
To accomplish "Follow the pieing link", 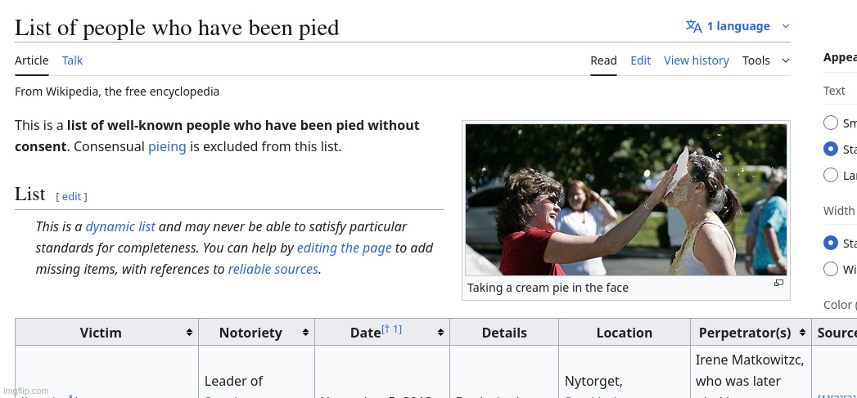I will click(167, 147).
